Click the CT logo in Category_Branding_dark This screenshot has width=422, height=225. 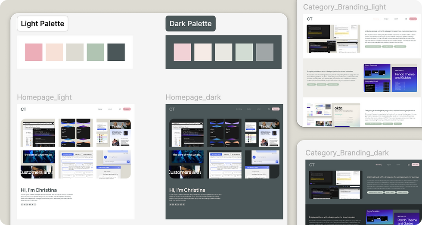point(312,165)
